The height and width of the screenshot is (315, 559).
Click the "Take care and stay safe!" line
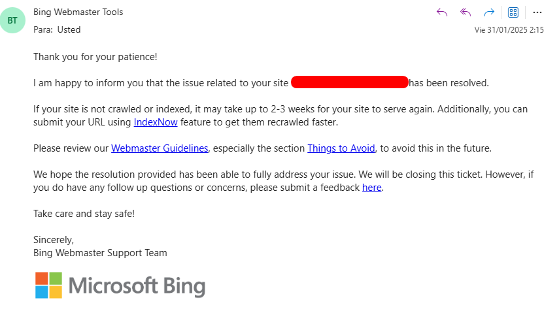point(84,214)
